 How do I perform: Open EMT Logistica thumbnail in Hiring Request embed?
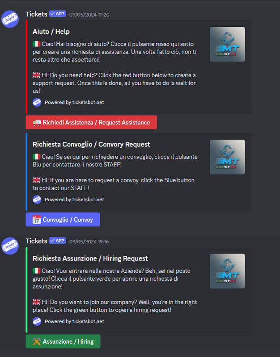click(227, 271)
